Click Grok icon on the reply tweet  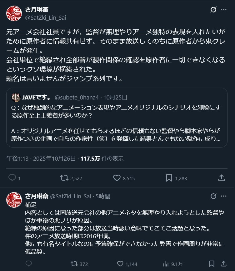click(213, 196)
